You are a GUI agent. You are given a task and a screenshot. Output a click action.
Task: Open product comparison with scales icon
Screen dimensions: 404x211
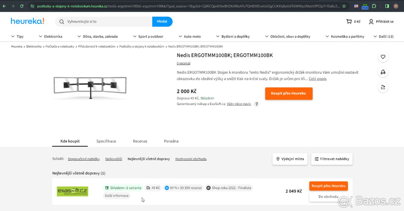click(x=383, y=72)
